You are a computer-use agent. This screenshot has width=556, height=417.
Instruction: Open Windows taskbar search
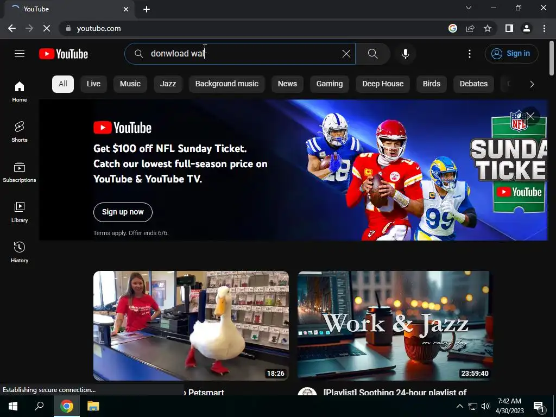pyautogui.click(x=39, y=406)
